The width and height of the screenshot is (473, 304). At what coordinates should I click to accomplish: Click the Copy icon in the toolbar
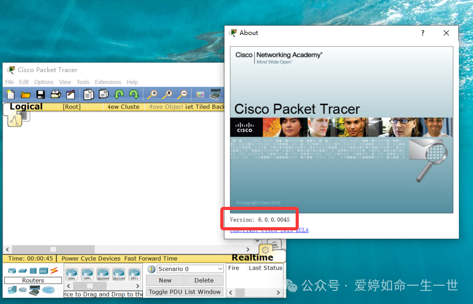tap(89, 95)
